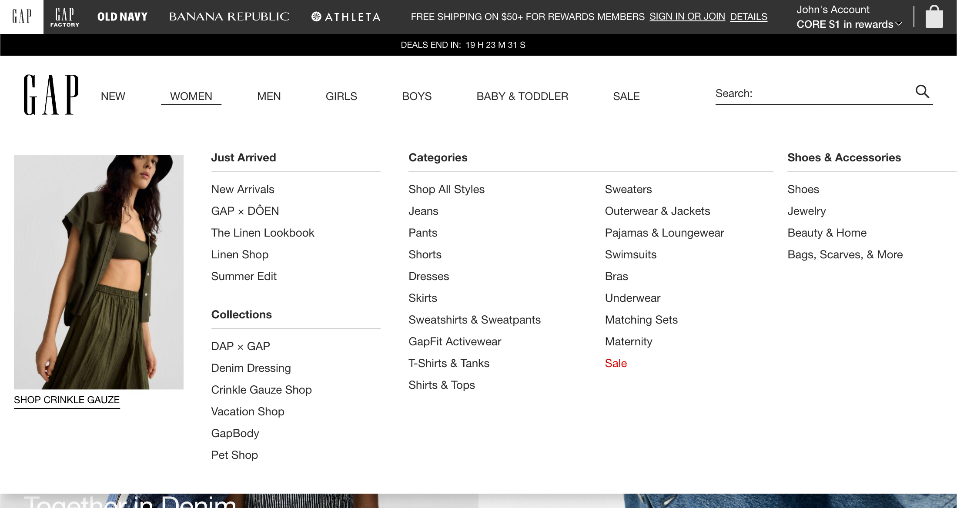Visit the Athleta store
The height and width of the screenshot is (508, 957).
click(346, 17)
